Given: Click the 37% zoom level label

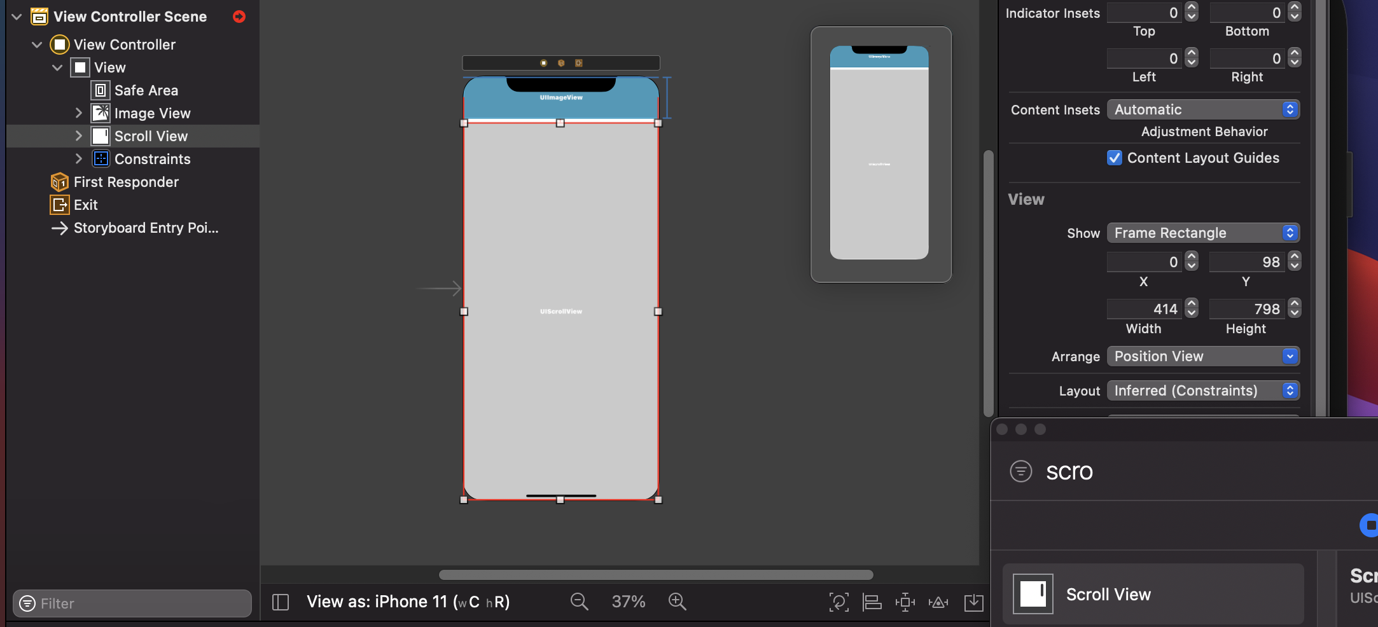Looking at the screenshot, I should [x=629, y=602].
